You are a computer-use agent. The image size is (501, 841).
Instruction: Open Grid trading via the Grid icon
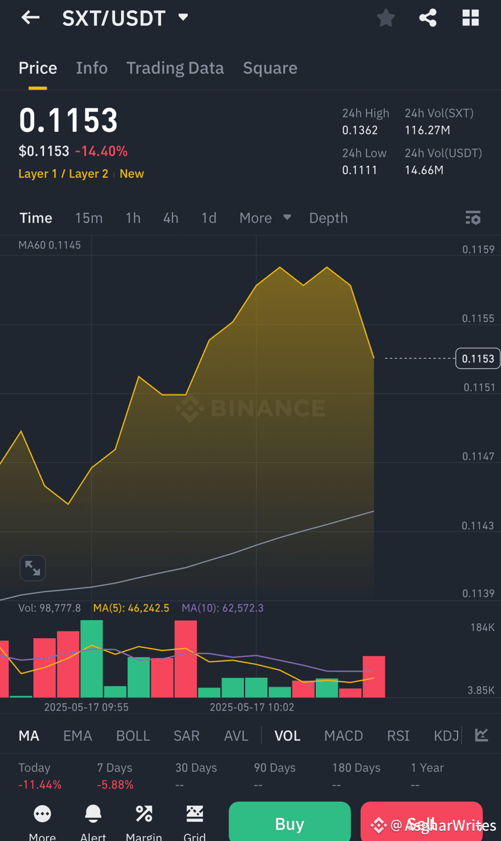tap(194, 815)
